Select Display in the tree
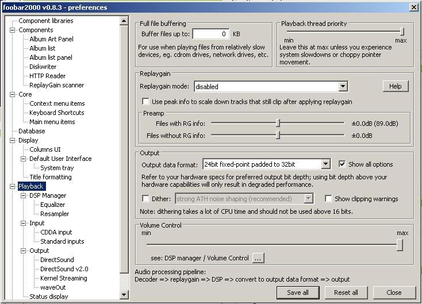422x304 pixels. [28, 140]
